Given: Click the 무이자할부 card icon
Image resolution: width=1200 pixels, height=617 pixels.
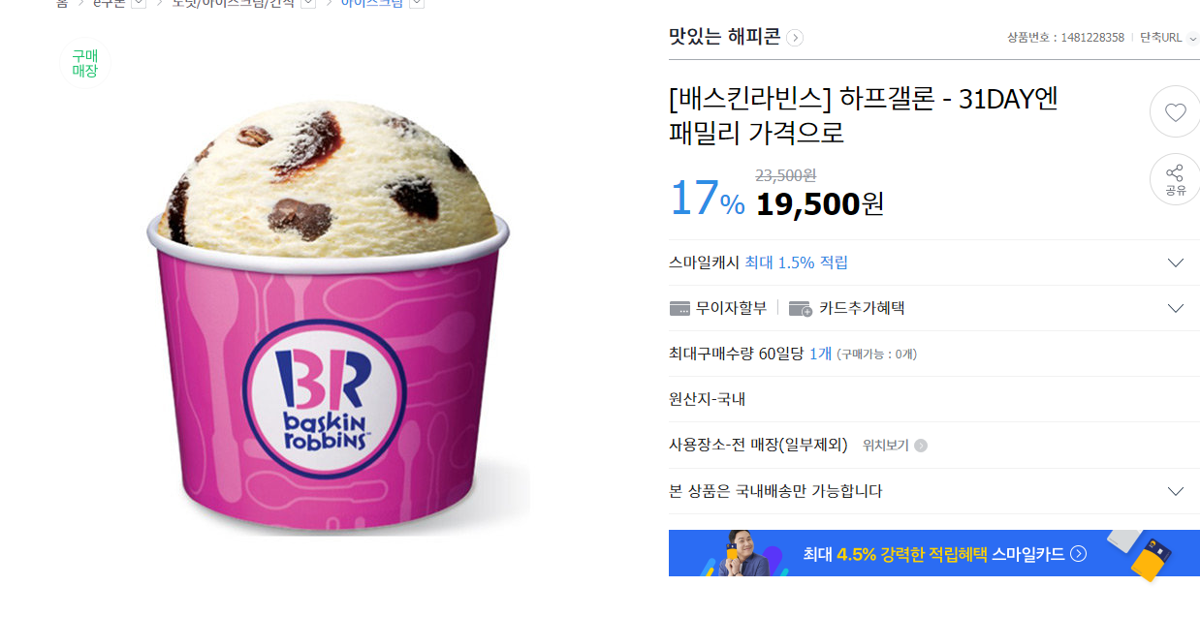Looking at the screenshot, I should pos(679,308).
